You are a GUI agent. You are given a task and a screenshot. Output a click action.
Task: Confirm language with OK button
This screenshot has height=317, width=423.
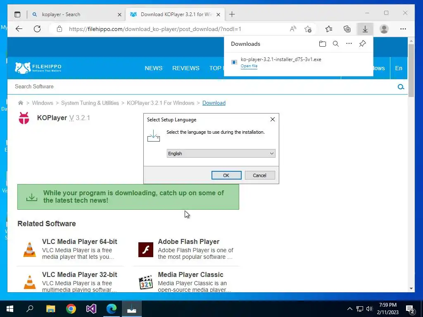(x=226, y=175)
